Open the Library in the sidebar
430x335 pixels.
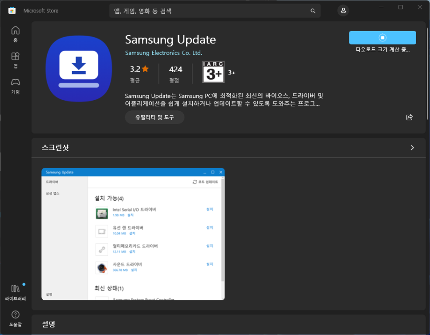click(x=15, y=292)
